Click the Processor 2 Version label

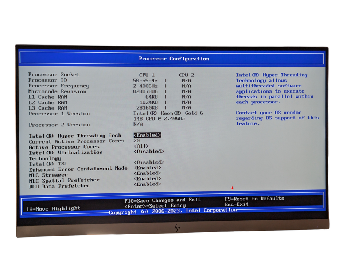point(59,125)
